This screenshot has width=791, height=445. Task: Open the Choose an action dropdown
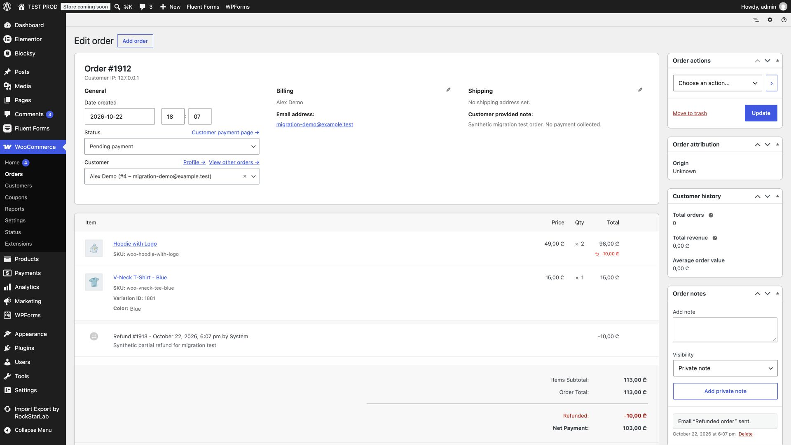point(718,83)
